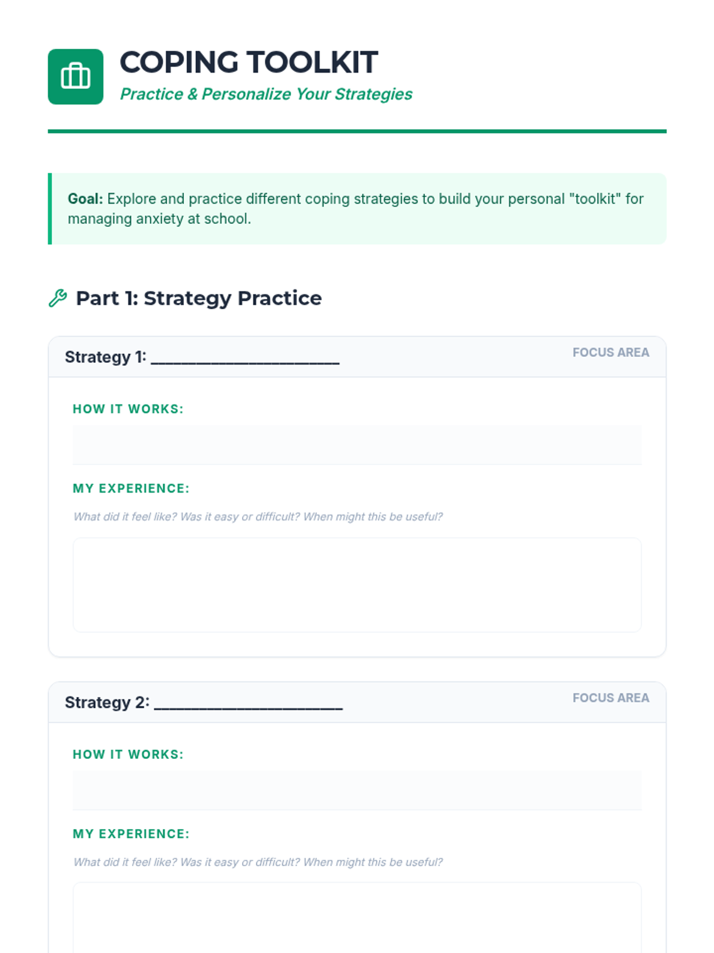Click the wrench icon beside Part 1

coord(58,298)
